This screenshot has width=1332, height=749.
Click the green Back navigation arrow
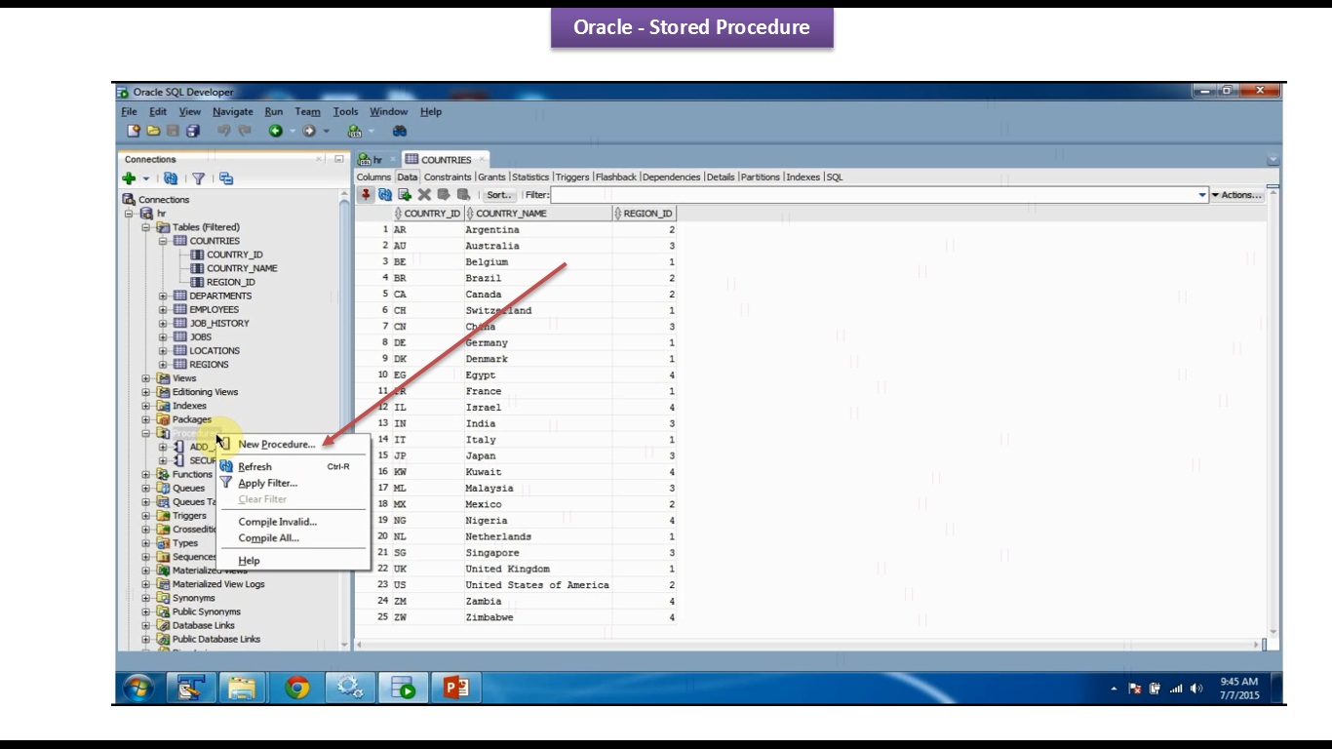click(276, 131)
